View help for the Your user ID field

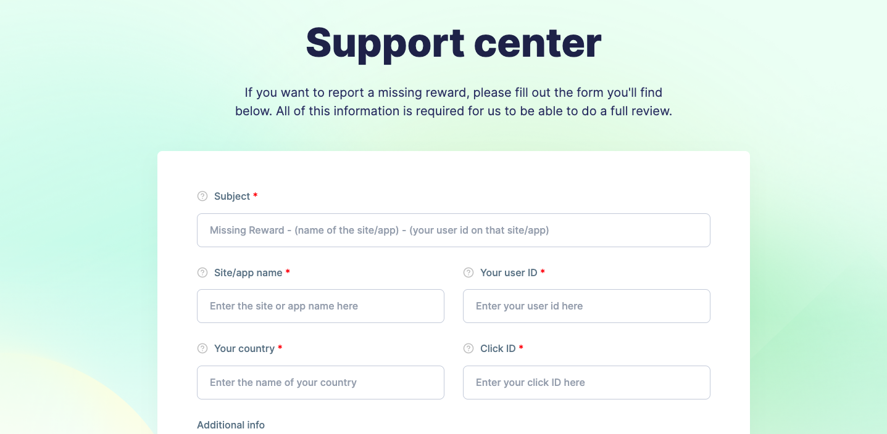click(x=468, y=272)
